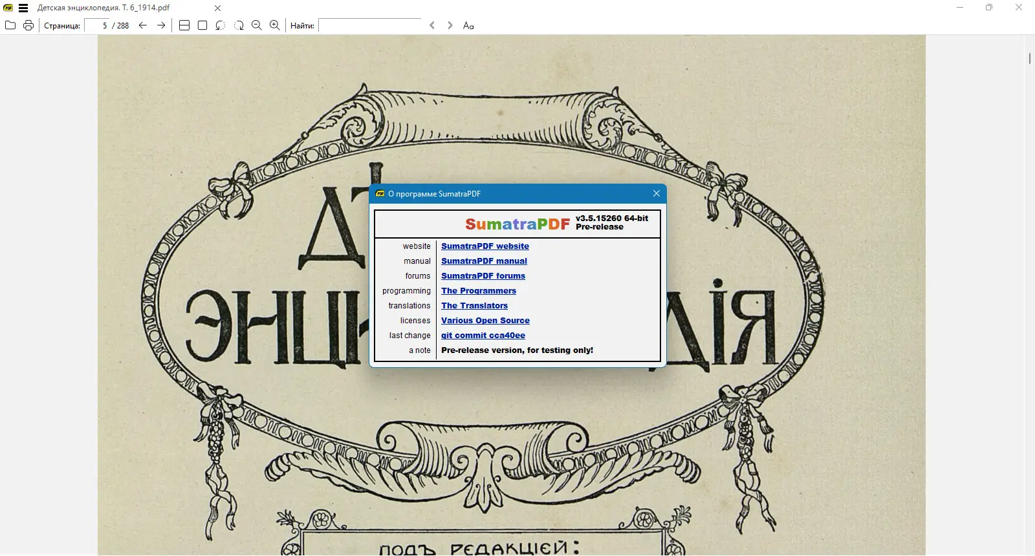This screenshot has width=1035, height=556.
Task: Select the Детская энциклопедия PDF tab
Action: [x=103, y=8]
